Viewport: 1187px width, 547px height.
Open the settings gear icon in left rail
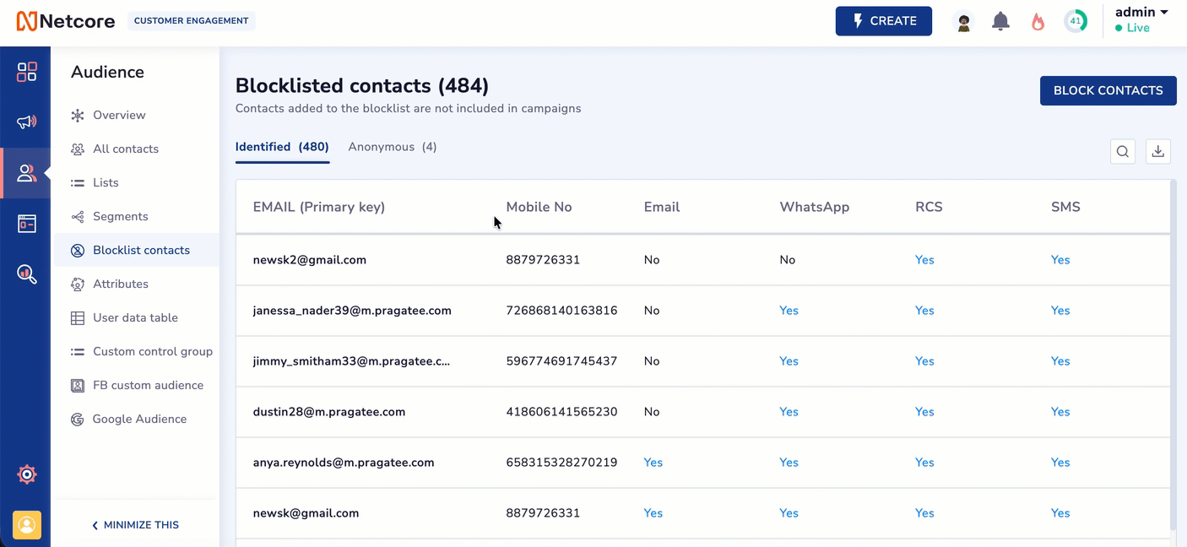pos(27,474)
